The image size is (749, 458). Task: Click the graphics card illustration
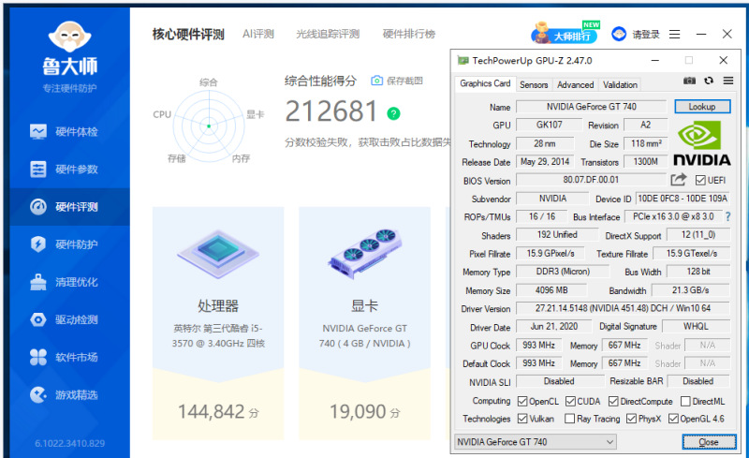(x=364, y=254)
